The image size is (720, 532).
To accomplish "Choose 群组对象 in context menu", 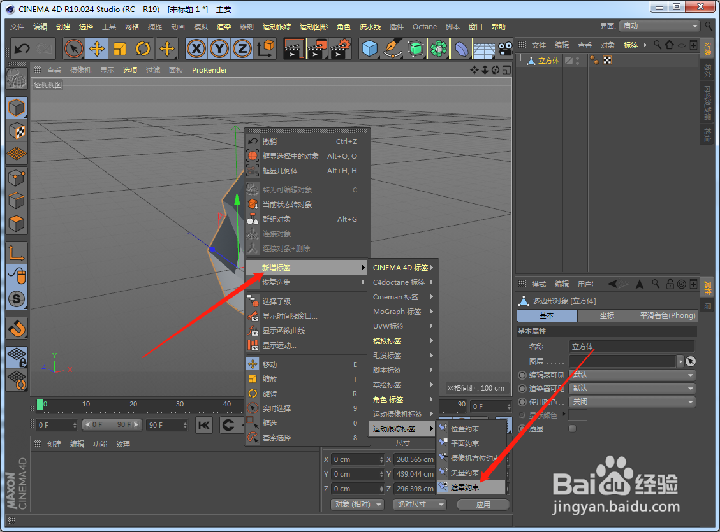I will [x=307, y=219].
